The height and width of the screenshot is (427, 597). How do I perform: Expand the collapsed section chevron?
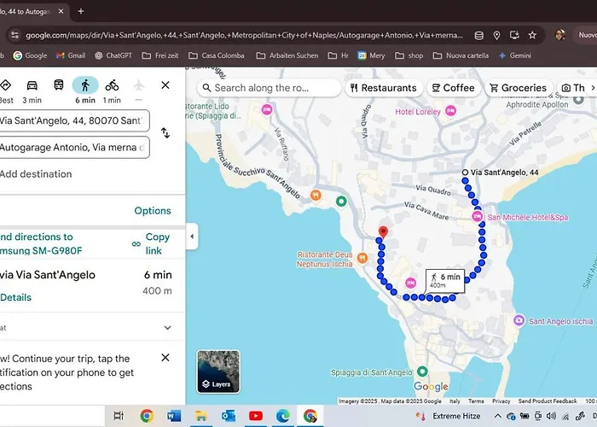(167, 327)
